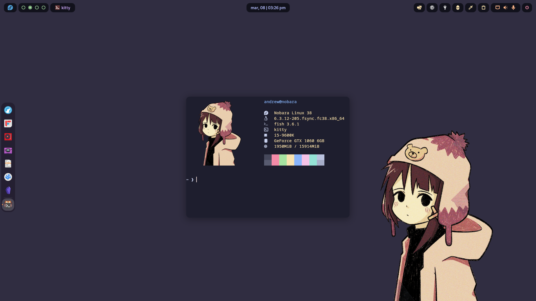536x301 pixels.
Task: Launch VSCodium from the dock
Action: (x=8, y=177)
